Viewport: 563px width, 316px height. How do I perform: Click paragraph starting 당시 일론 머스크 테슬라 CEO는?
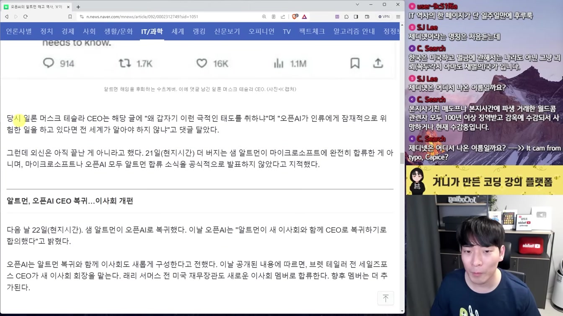[197, 124]
